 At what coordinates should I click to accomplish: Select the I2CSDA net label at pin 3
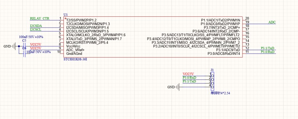click(x=36, y=26)
